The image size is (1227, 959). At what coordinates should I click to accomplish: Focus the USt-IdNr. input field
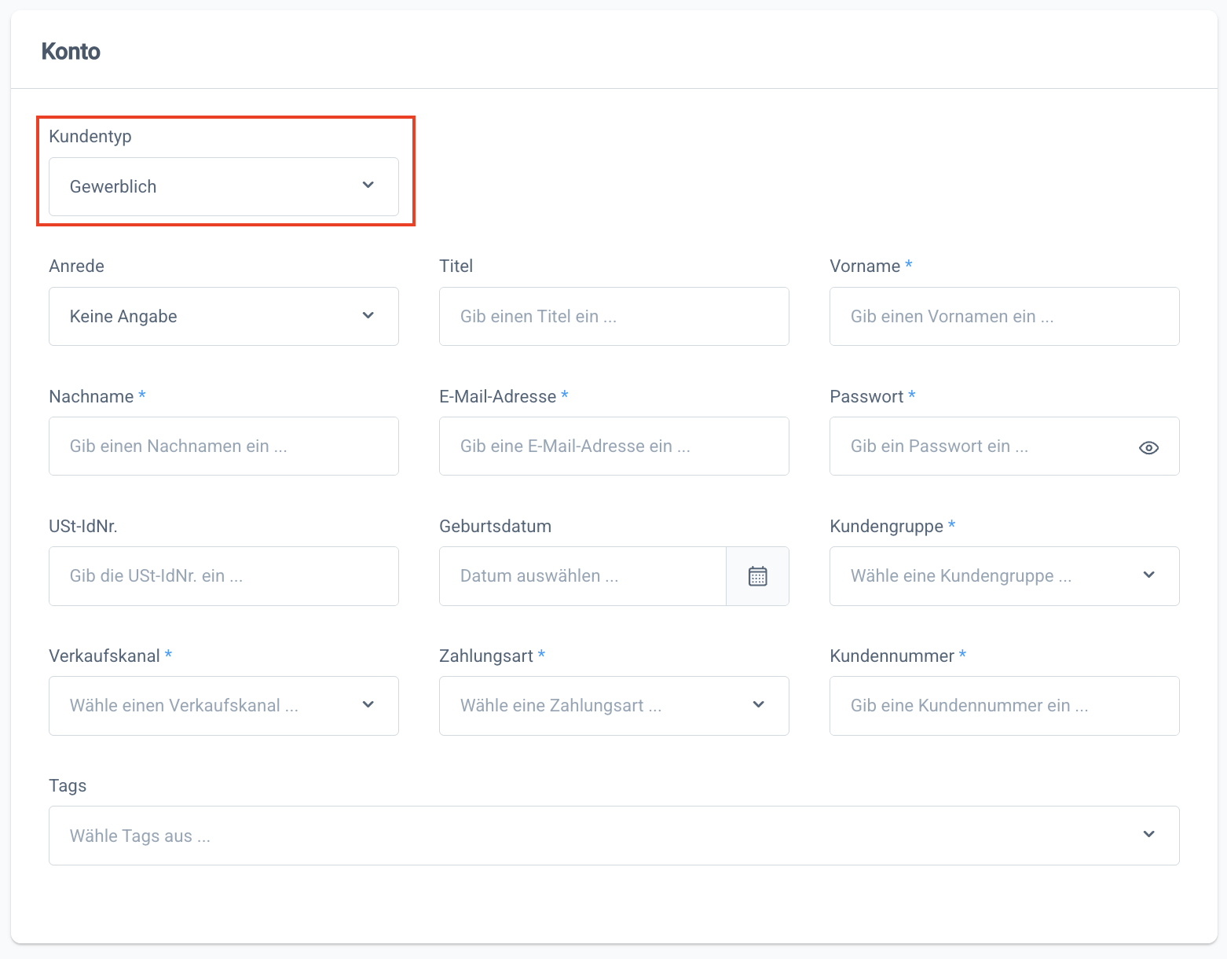(223, 576)
